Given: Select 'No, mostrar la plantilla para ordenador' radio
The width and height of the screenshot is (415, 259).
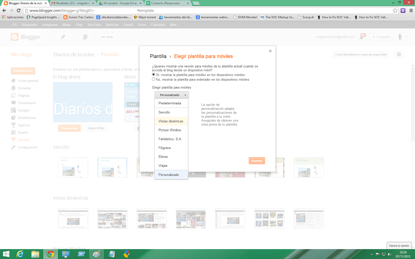Looking at the screenshot, I should coord(154,79).
